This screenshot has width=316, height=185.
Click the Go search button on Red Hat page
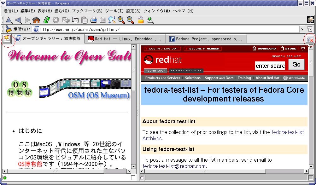[296, 64]
